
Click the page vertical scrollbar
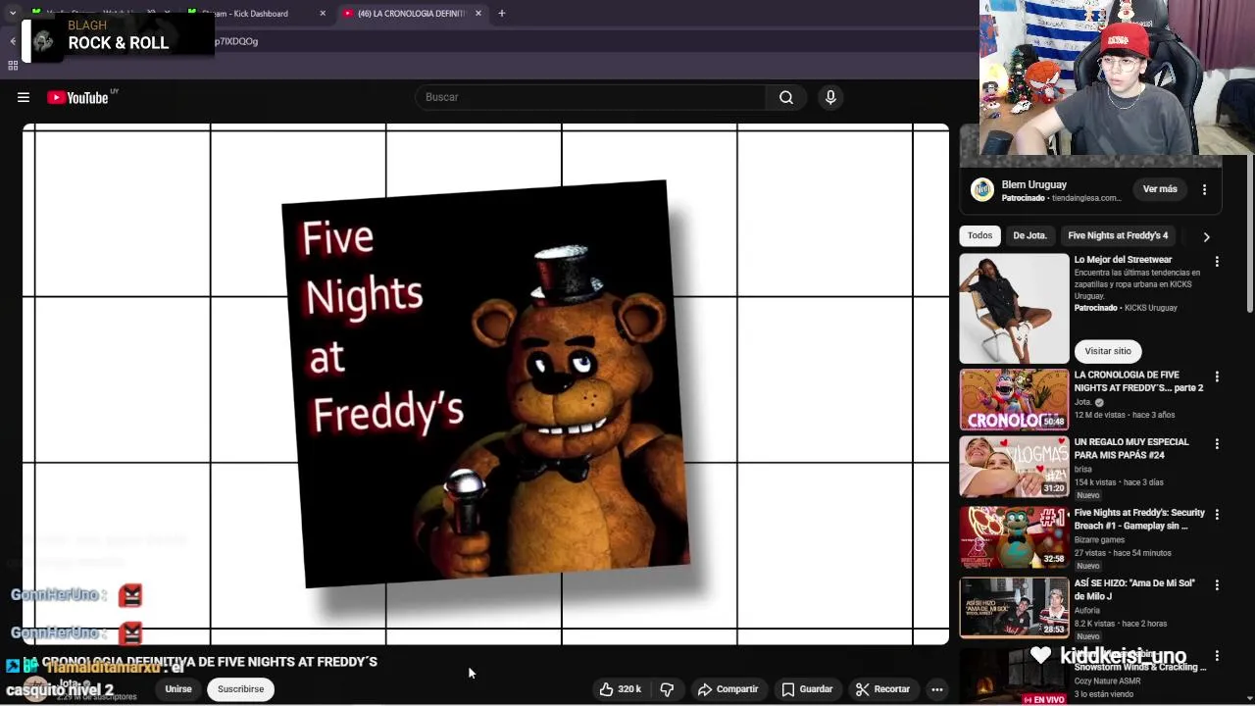1249,235
